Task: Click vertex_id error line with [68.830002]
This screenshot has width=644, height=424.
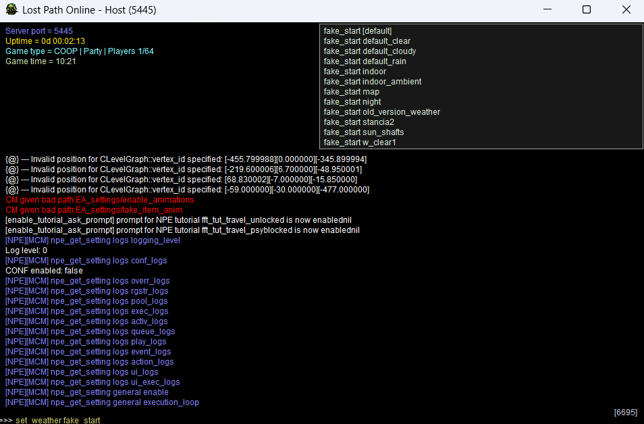Action: click(x=181, y=180)
